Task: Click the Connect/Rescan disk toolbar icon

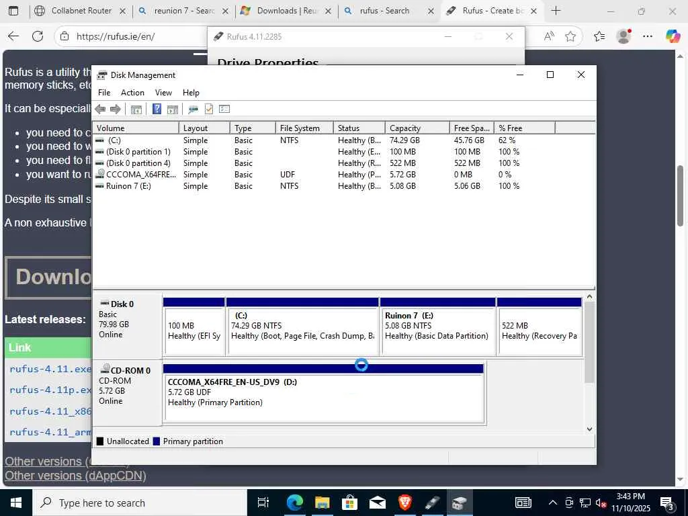Action: point(193,110)
